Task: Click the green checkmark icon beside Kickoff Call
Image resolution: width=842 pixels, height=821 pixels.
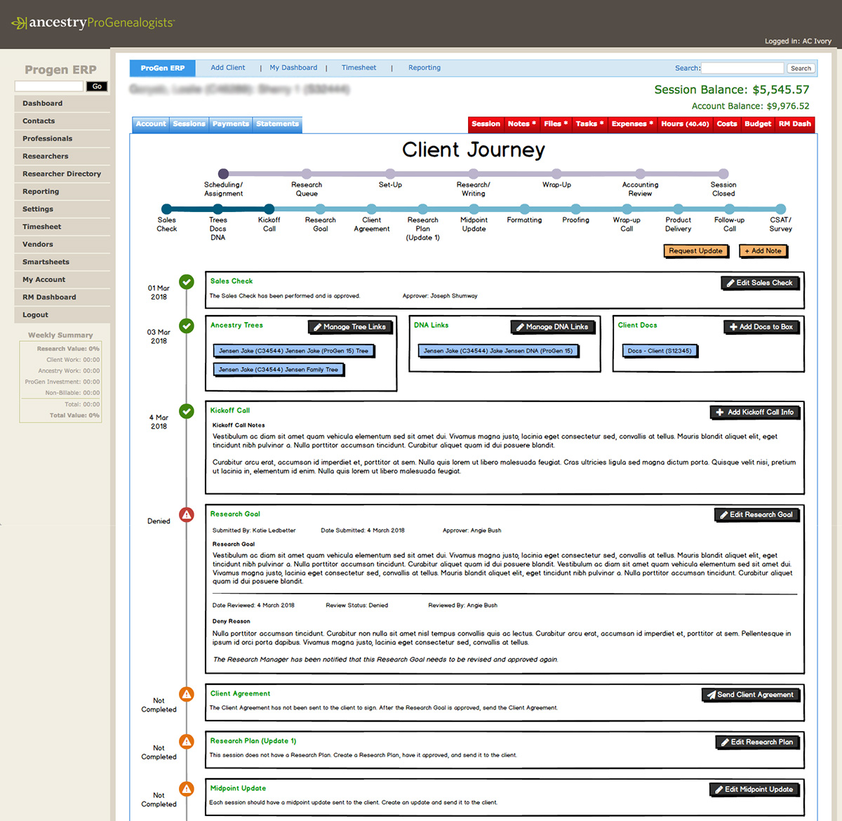Action: (187, 411)
